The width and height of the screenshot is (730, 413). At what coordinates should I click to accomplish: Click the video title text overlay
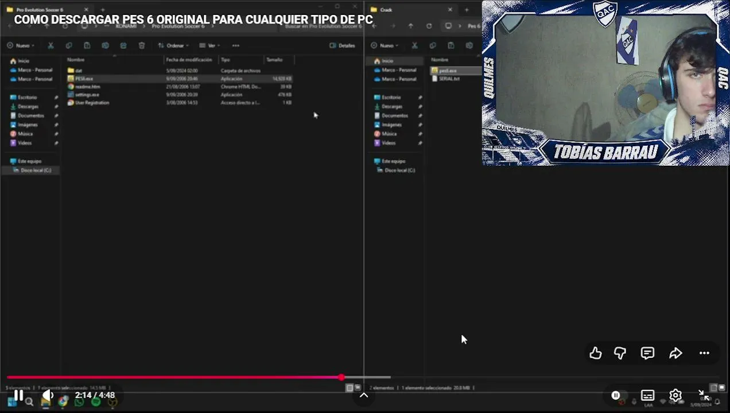[193, 20]
